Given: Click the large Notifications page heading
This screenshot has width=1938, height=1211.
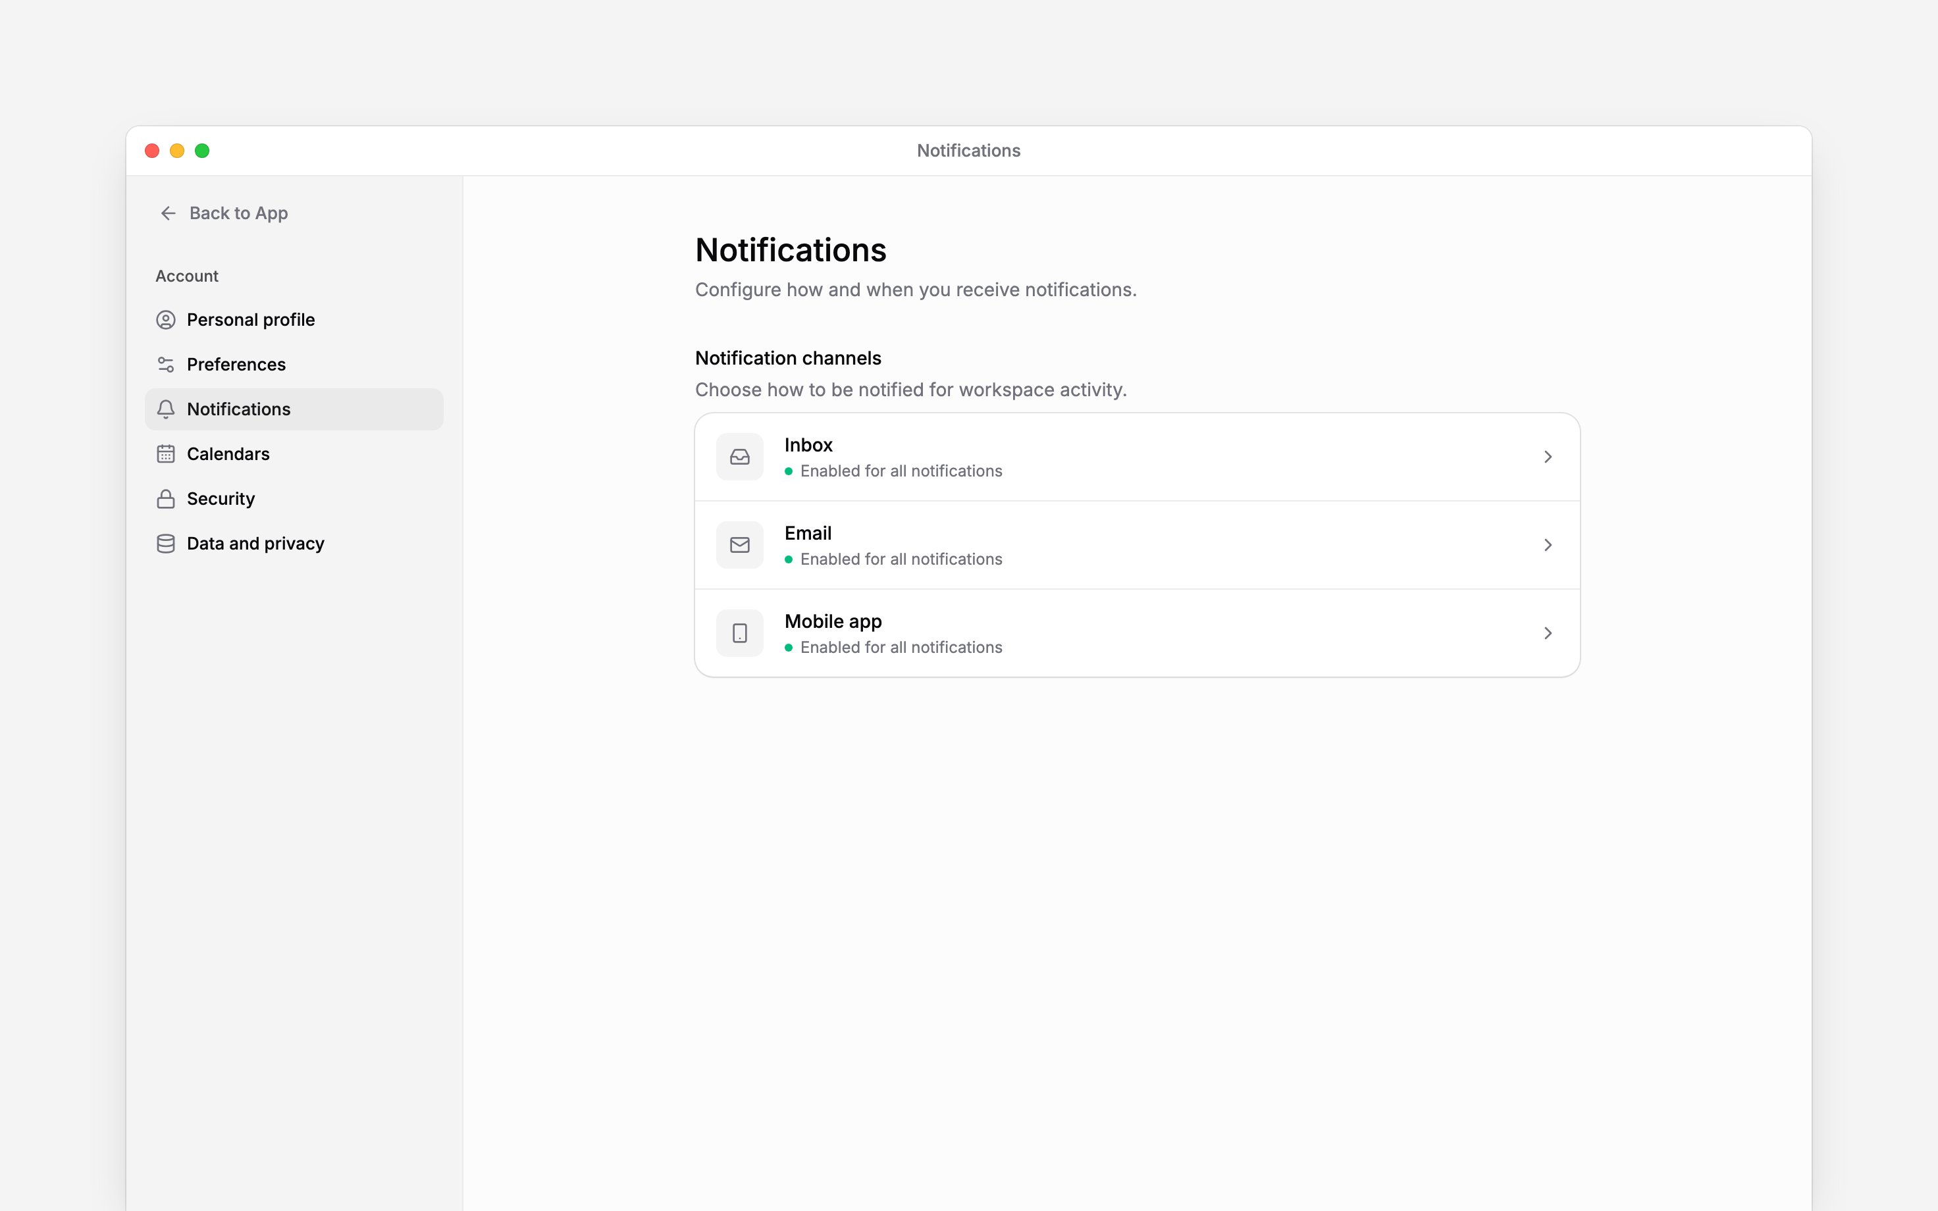Looking at the screenshot, I should click(x=791, y=250).
